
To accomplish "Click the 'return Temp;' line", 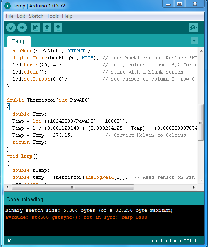I will (30, 142).
